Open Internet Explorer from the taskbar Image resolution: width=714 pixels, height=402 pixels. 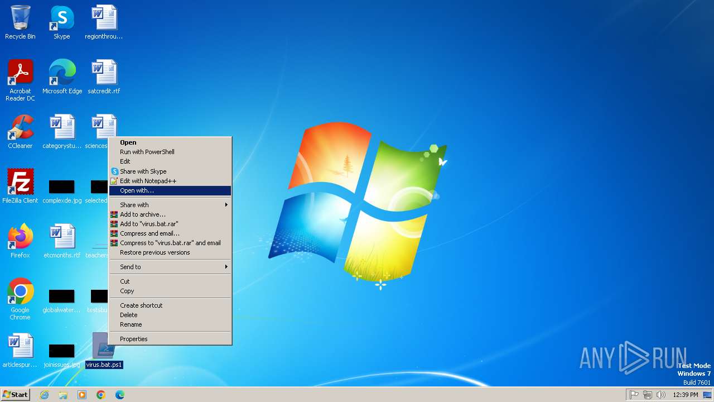[44, 395]
